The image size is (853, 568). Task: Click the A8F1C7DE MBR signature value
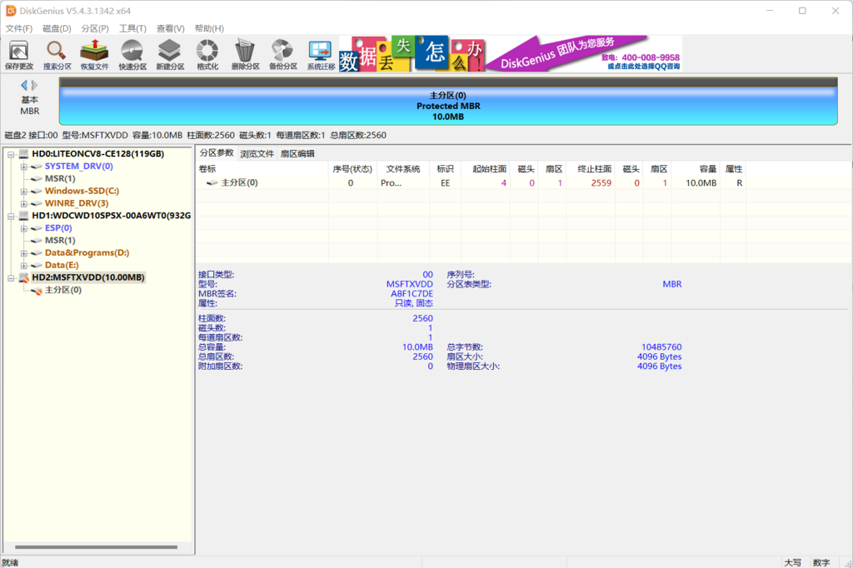[x=412, y=294]
